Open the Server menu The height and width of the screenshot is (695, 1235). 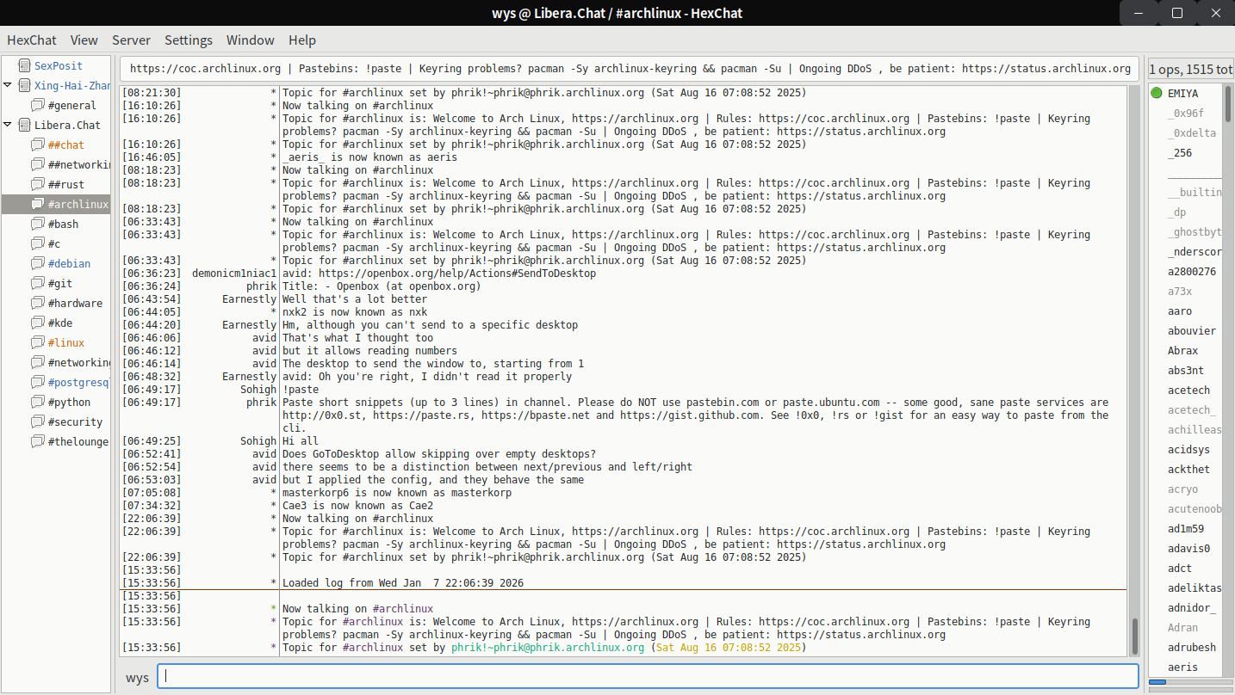pos(131,40)
